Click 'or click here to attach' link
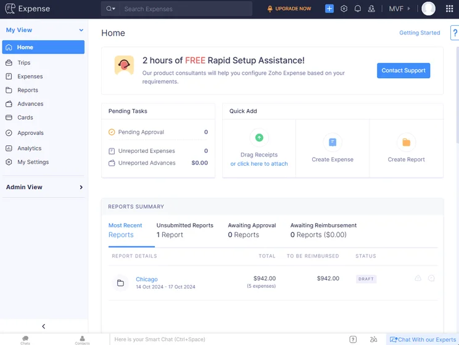This screenshot has width=459, height=345. pyautogui.click(x=259, y=164)
